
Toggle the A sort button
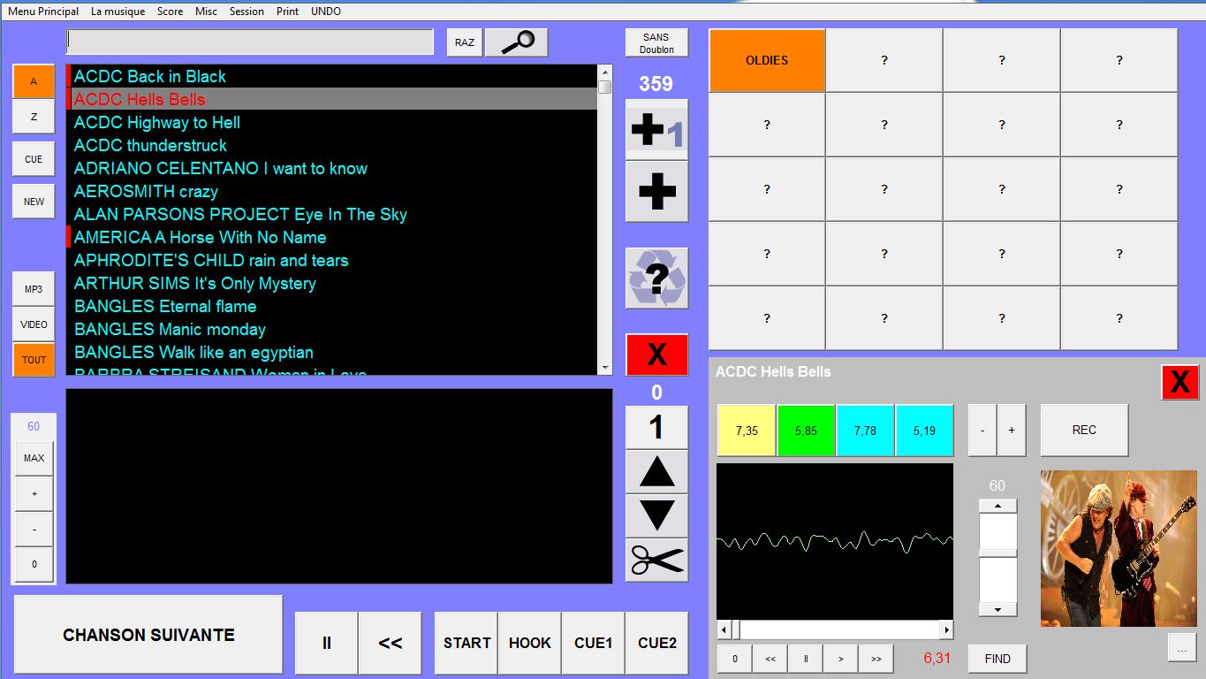pos(34,81)
